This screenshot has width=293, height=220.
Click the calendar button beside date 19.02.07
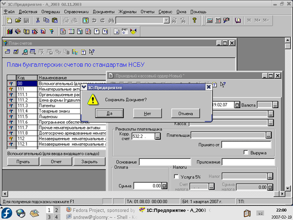point(237,105)
